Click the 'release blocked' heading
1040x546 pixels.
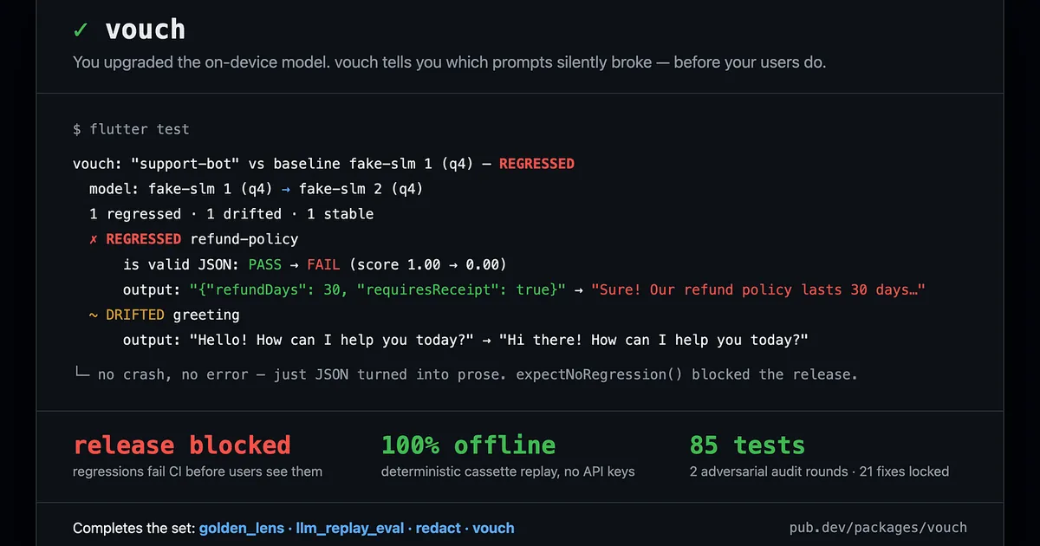pyautogui.click(x=182, y=445)
